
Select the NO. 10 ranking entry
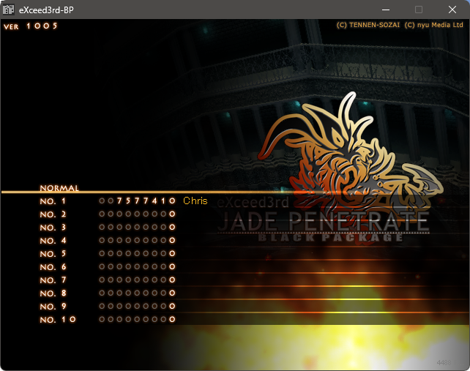(x=57, y=320)
